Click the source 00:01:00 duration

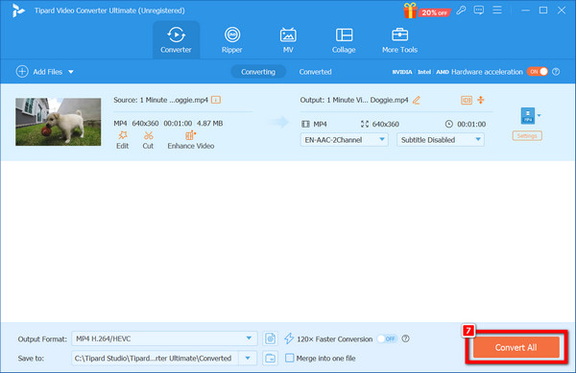[x=178, y=124]
